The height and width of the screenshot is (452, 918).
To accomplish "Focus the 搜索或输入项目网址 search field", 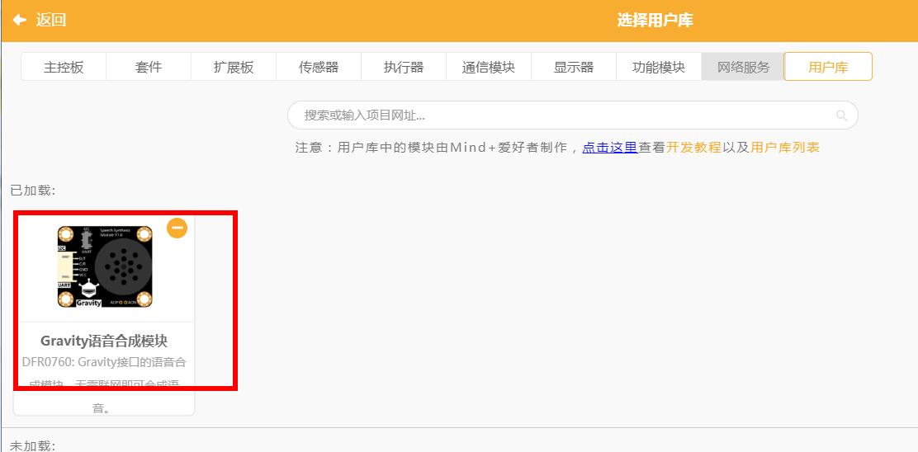I will point(573,115).
